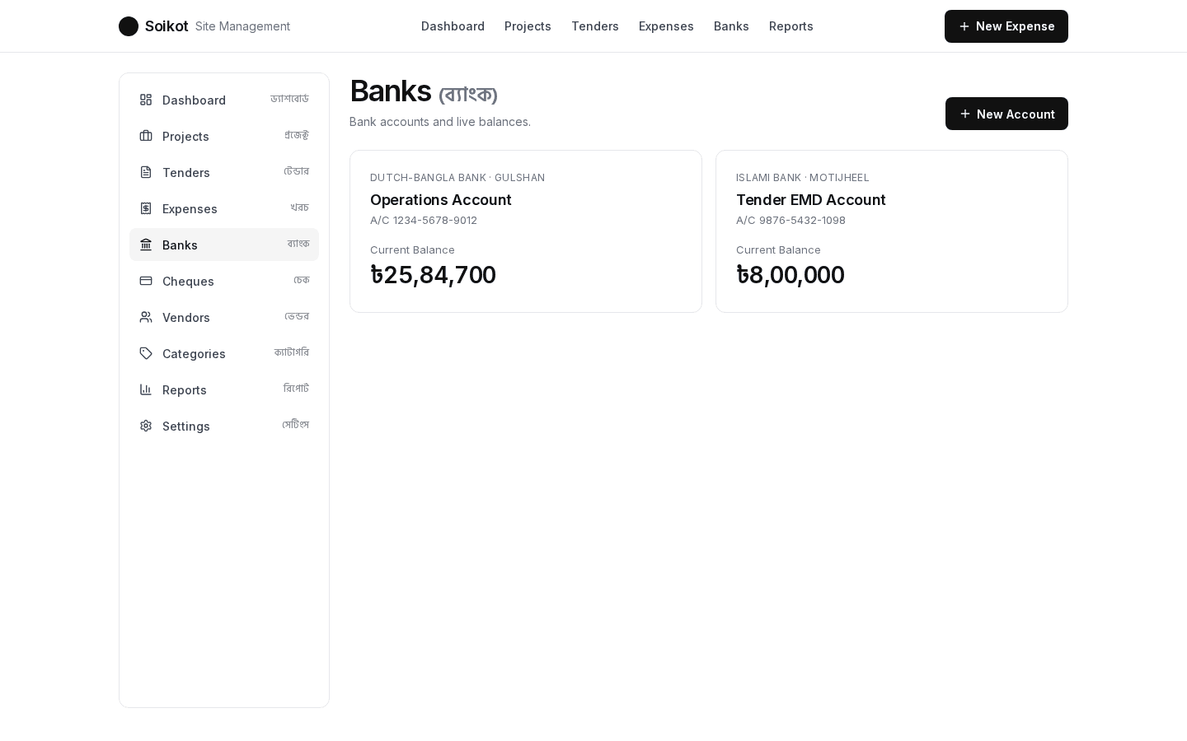
Task: Click the plus icon on New Account
Action: [x=965, y=114]
